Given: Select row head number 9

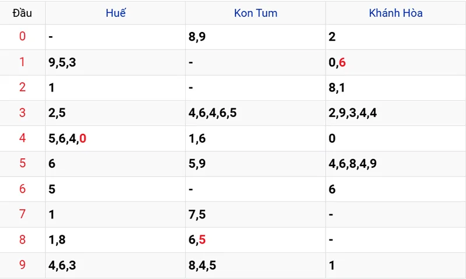Looking at the screenshot, I should coord(22,264).
